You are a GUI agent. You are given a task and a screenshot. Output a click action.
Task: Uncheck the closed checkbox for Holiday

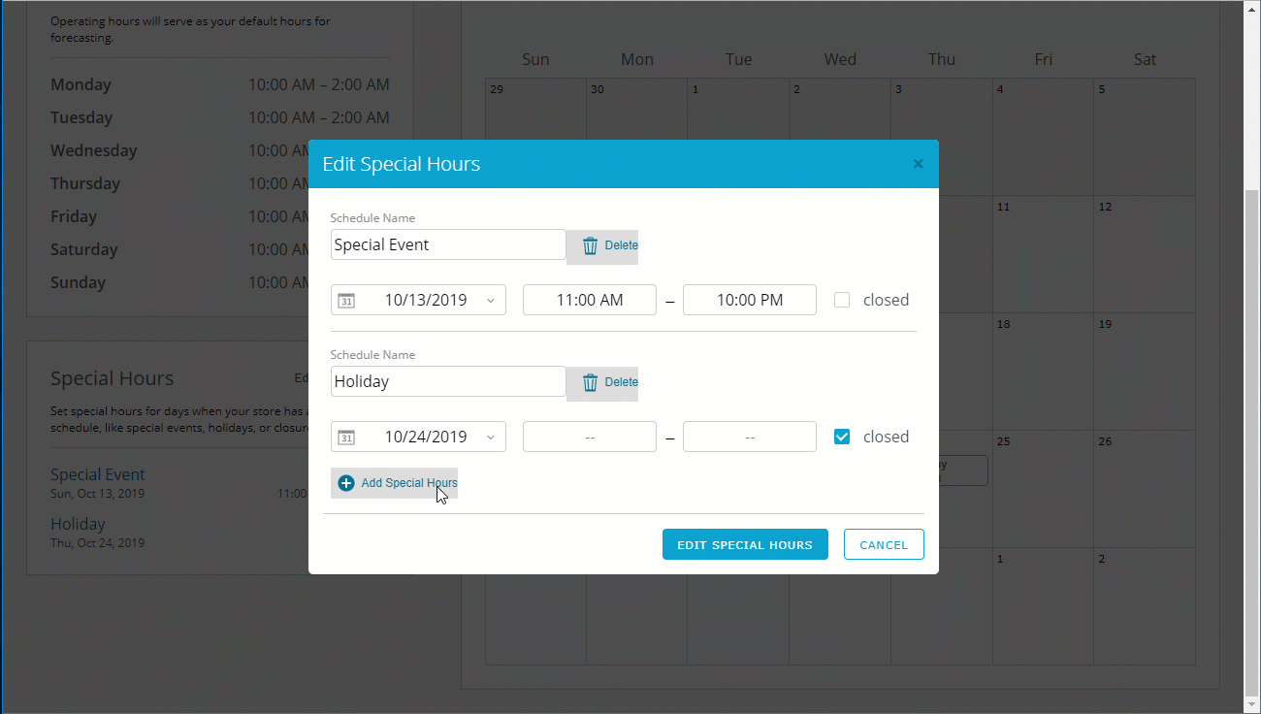point(841,437)
